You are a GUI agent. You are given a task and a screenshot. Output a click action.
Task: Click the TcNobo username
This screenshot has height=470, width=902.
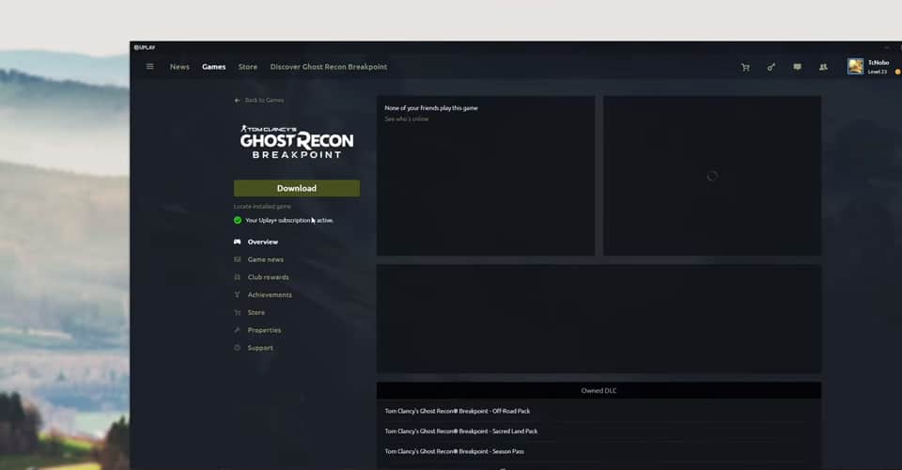point(879,63)
